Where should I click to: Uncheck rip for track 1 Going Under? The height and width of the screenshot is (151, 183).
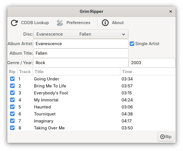pos(12,79)
